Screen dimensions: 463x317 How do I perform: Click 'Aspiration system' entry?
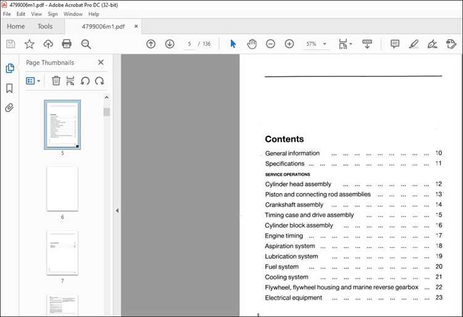point(290,246)
